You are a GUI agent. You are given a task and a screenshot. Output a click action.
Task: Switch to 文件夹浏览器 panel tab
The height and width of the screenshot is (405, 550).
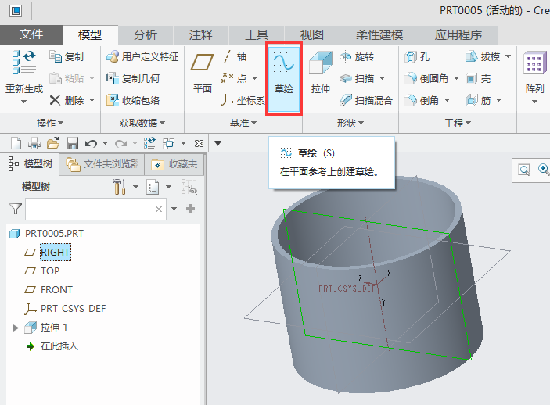[x=102, y=164]
